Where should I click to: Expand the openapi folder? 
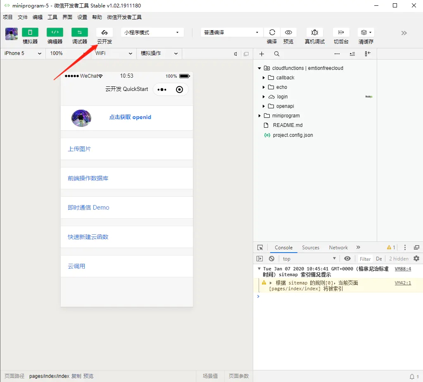[264, 106]
